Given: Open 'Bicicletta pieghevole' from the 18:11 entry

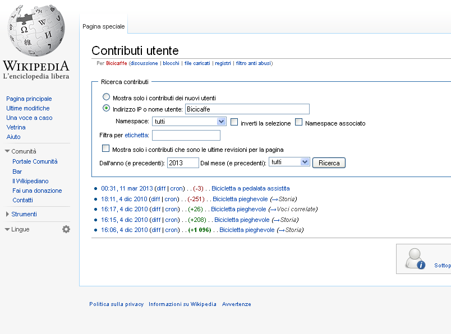Looking at the screenshot, I should pos(240,199).
